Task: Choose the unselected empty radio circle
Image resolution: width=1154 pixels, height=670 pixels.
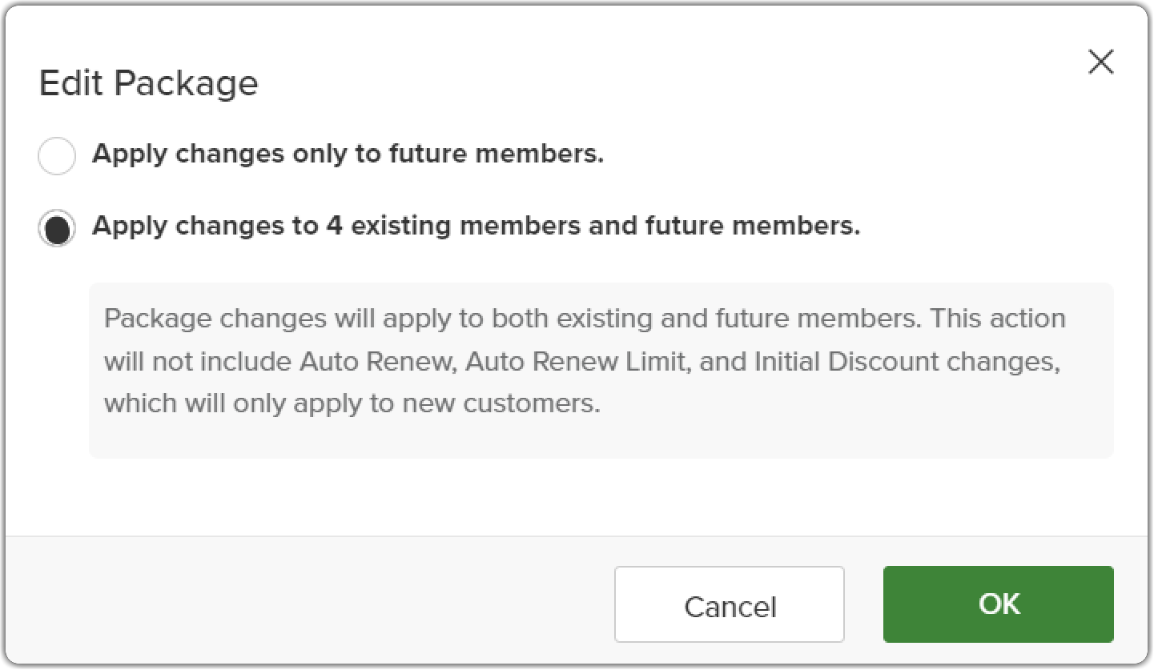Action: [57, 155]
